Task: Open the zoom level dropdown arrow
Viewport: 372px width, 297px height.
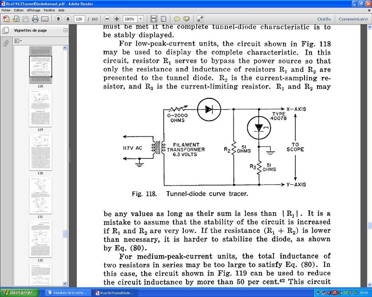Action: pos(141,19)
